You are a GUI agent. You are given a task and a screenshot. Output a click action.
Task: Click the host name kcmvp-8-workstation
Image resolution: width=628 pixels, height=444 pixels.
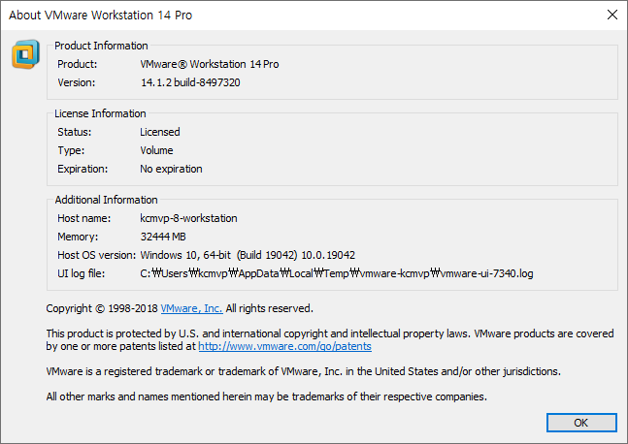[188, 218]
